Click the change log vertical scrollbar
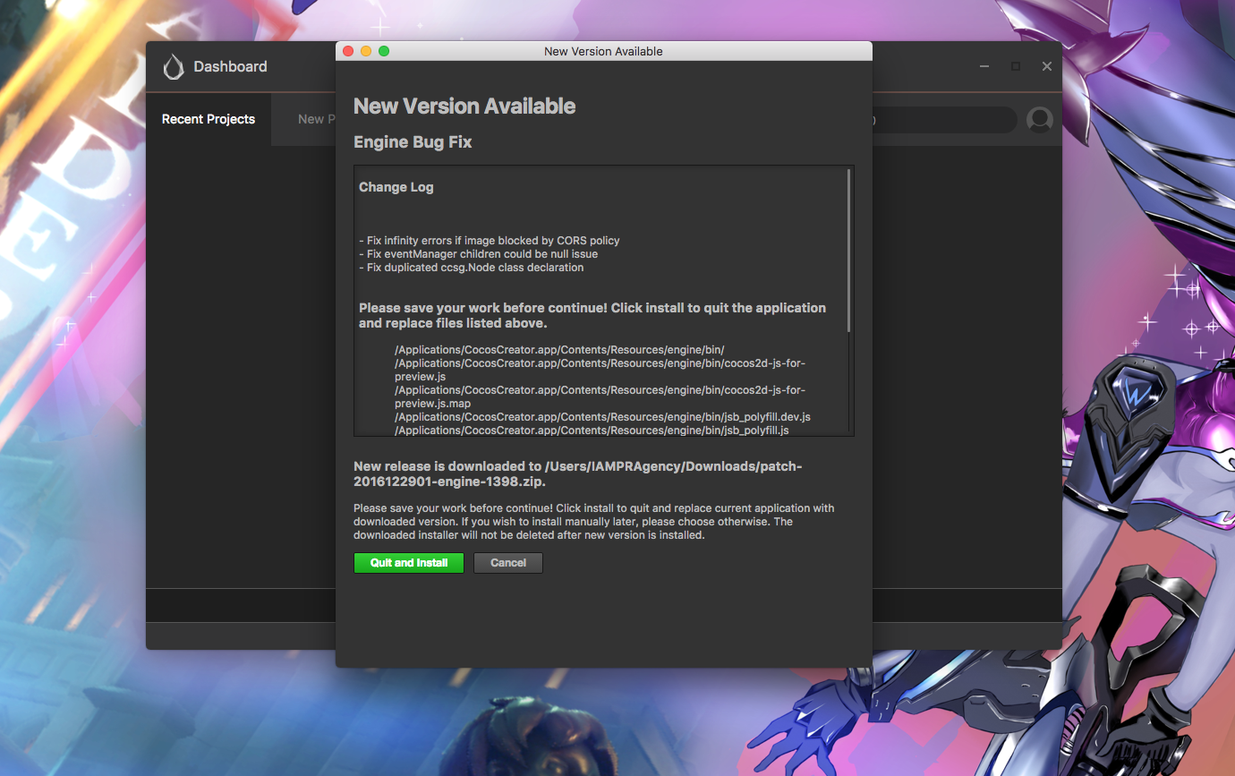Viewport: 1235px width, 776px height. pos(849,252)
